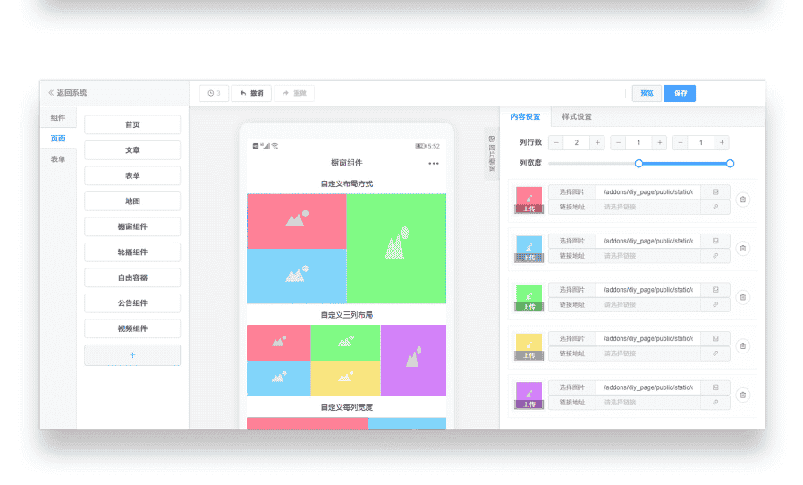Delete the blue image item with trash icon
Image resolution: width=803 pixels, height=485 pixels.
coord(742,248)
